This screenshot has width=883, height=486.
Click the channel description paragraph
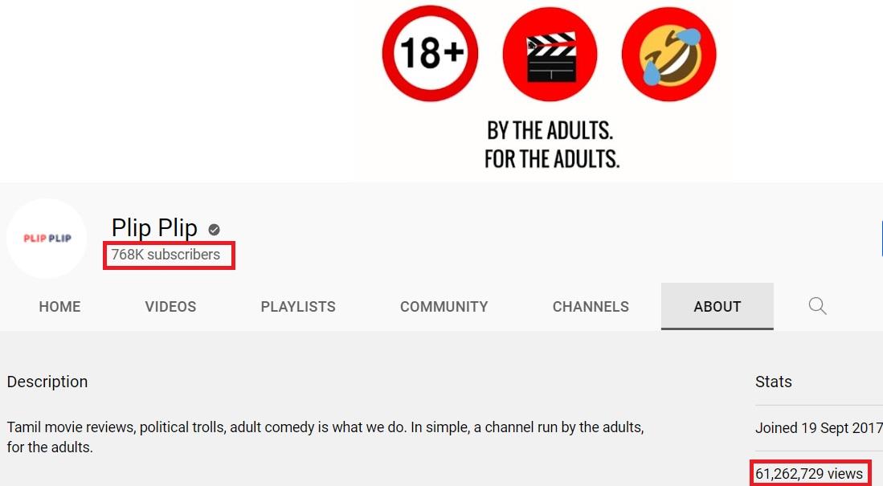325,437
